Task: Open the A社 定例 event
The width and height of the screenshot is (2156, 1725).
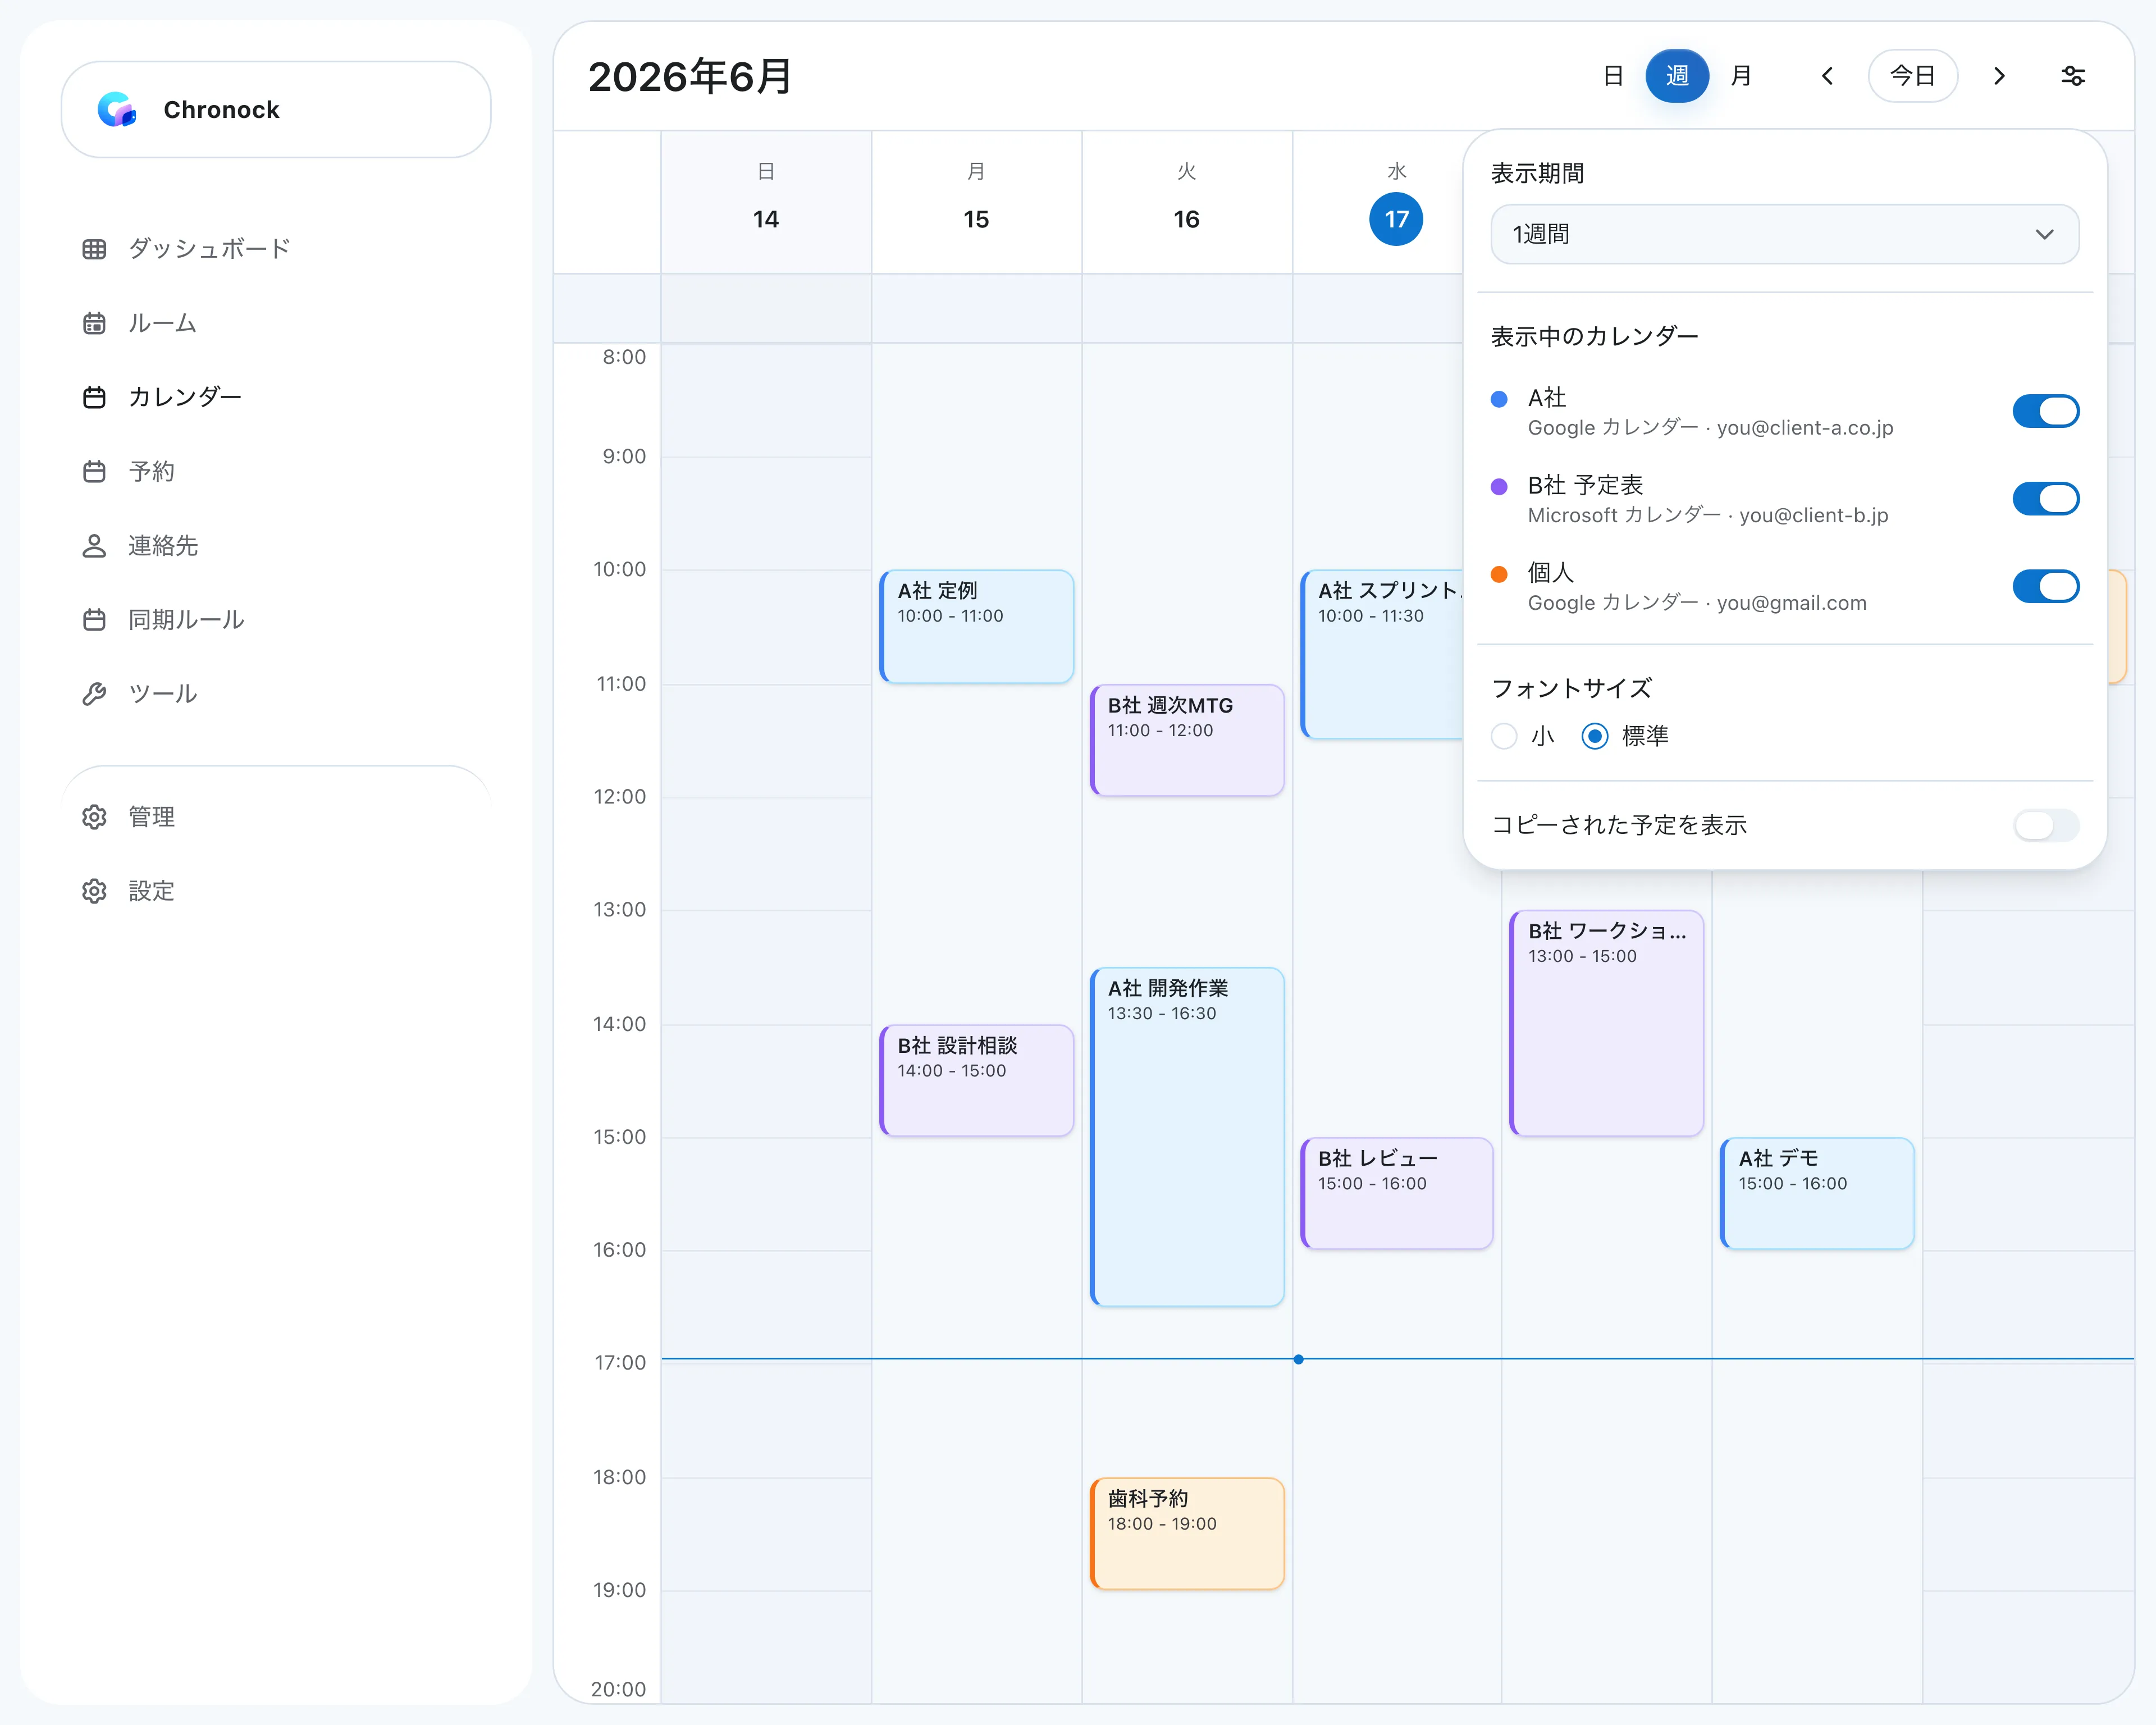Action: click(x=977, y=627)
